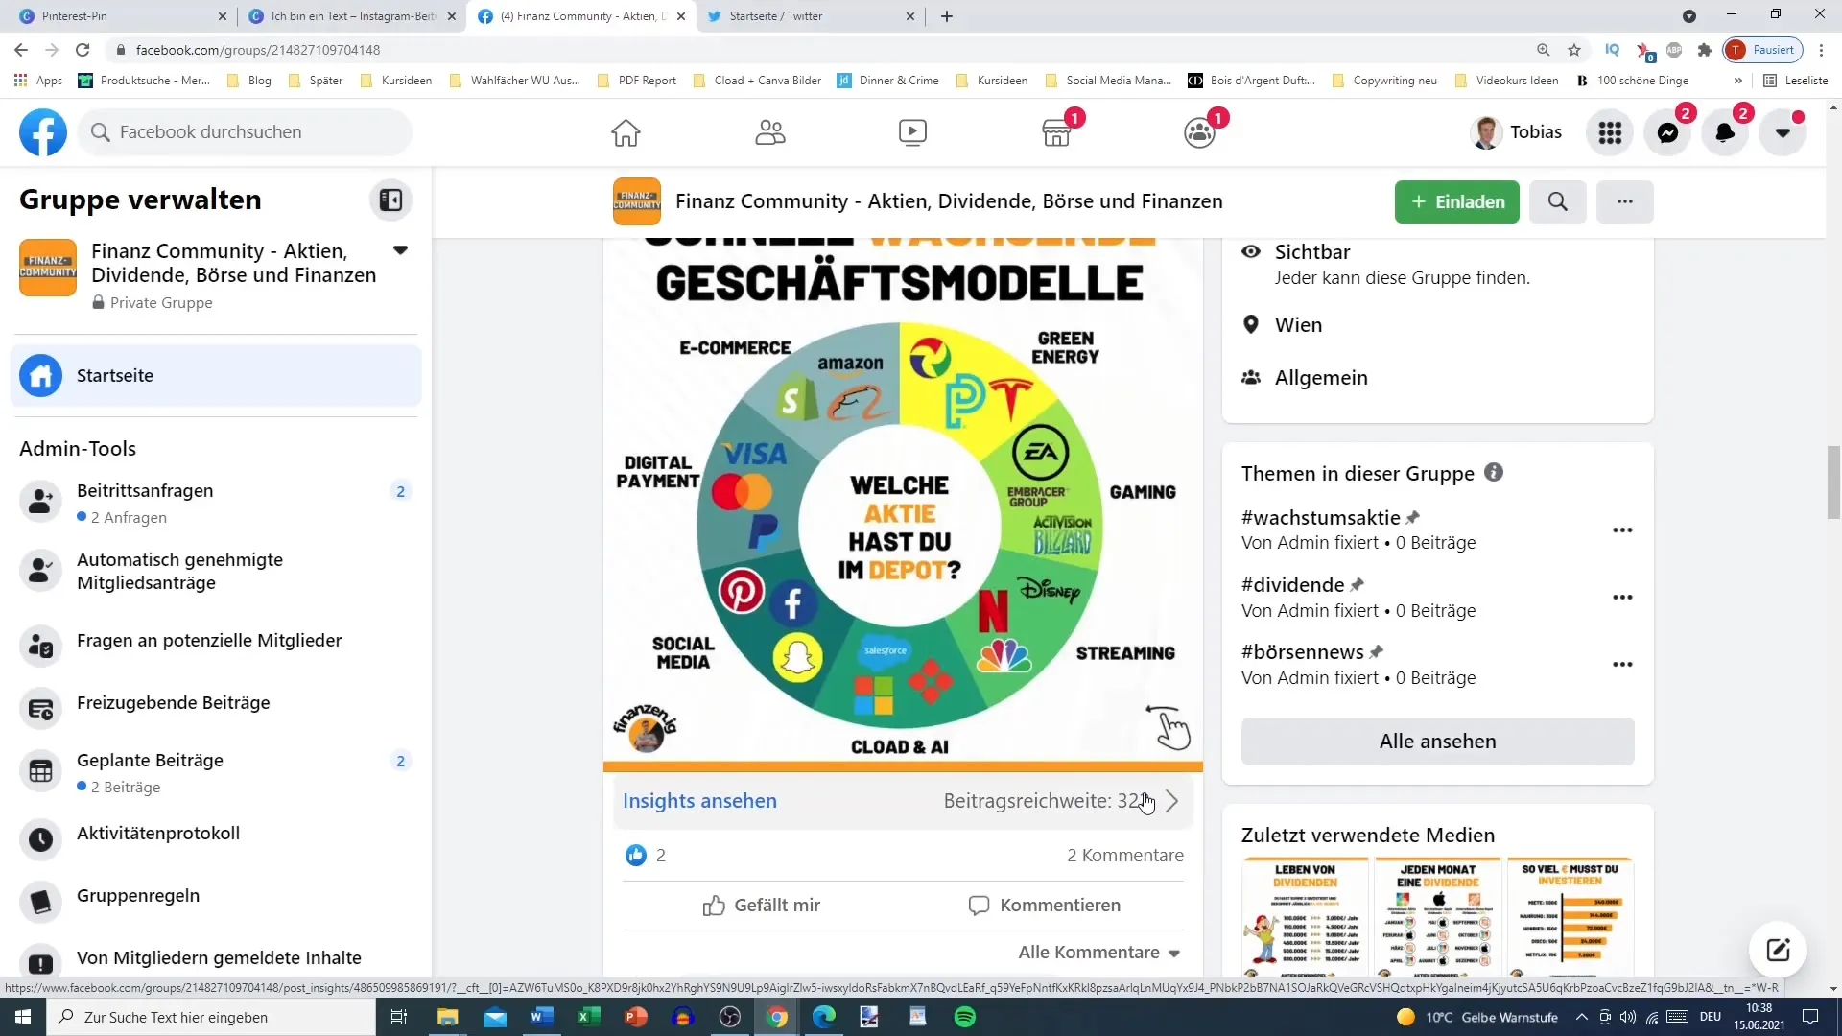1842x1036 pixels.
Task: Open Geplante Beiträge
Action: [216, 772]
